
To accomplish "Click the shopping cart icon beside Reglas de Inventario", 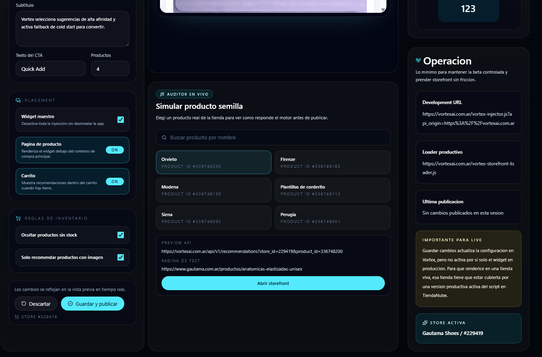I will [x=18, y=218].
